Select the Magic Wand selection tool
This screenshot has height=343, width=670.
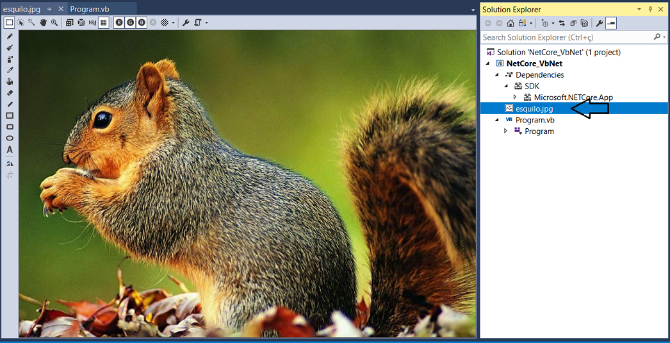(31, 22)
